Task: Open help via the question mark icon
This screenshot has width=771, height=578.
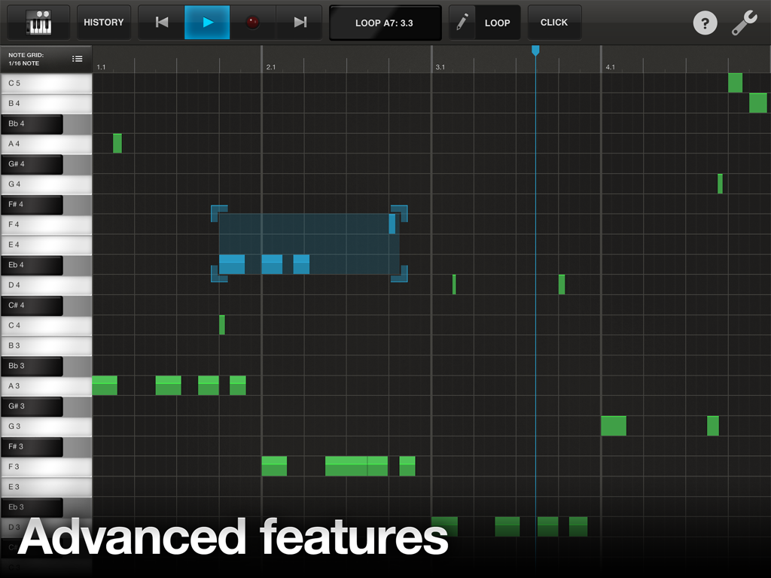Action: 705,23
